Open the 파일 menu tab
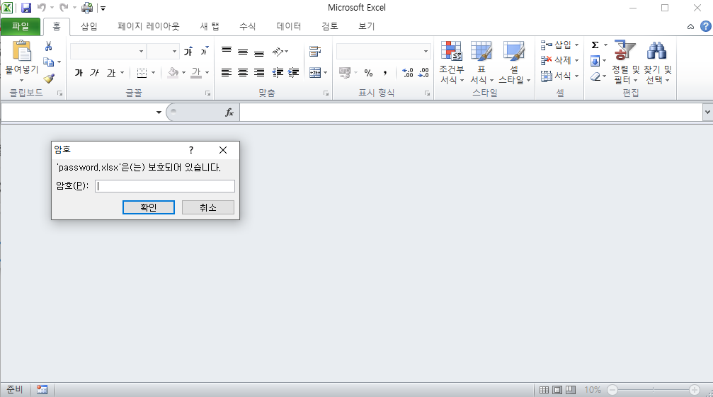The image size is (713, 397). (21, 26)
